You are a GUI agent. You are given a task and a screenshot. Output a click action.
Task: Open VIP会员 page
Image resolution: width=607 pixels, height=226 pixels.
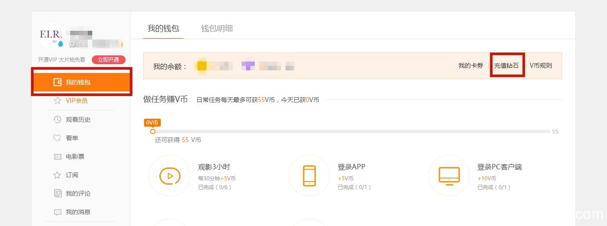tap(76, 101)
